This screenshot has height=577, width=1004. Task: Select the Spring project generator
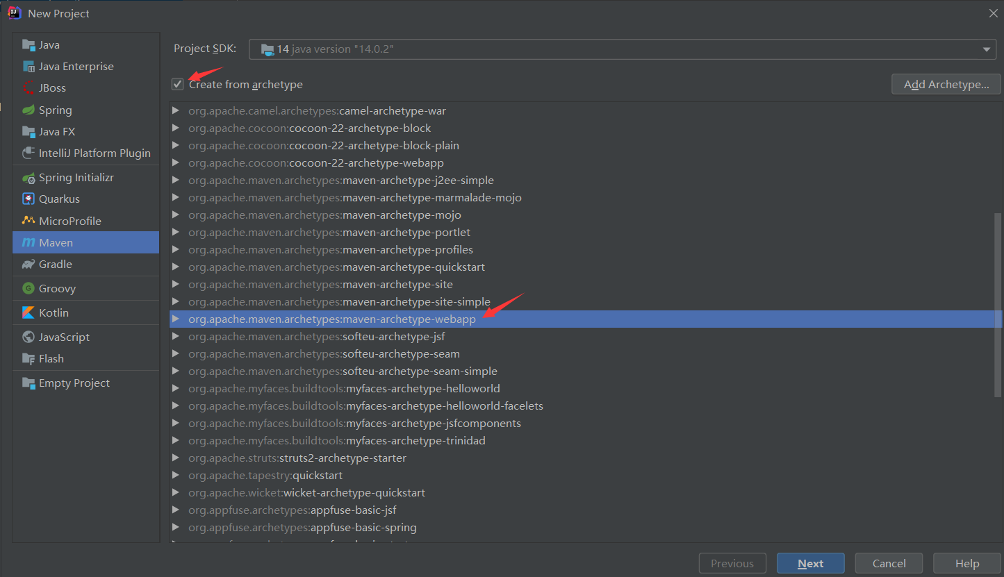56,110
